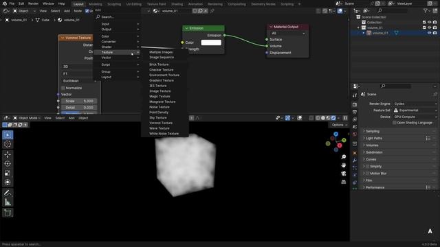Screen dimensions: 440x247
Task: Open the Converter submenu in Add menu
Action: pos(117,42)
